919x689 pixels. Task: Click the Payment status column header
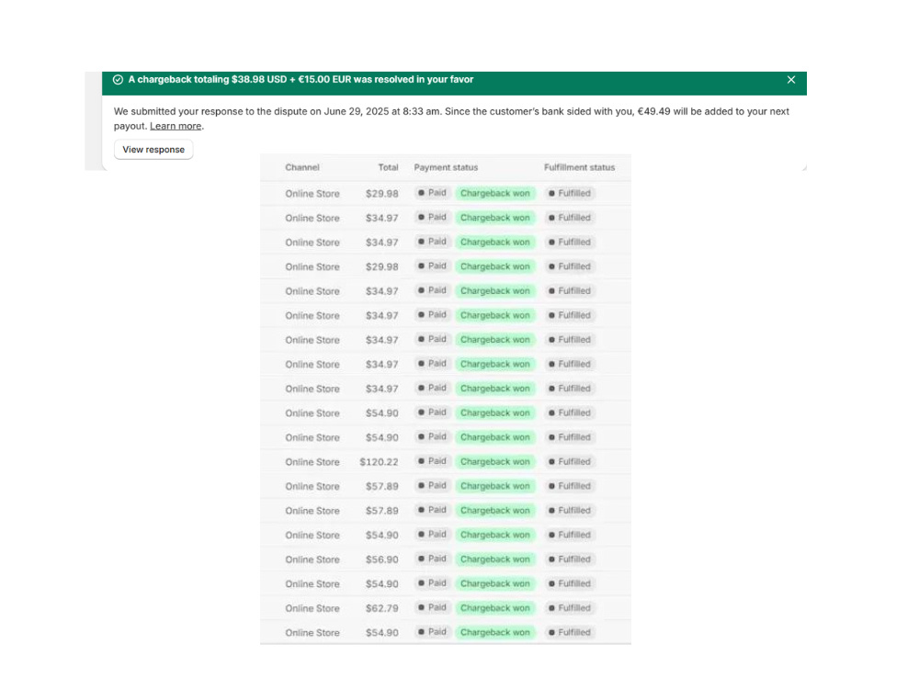(446, 167)
